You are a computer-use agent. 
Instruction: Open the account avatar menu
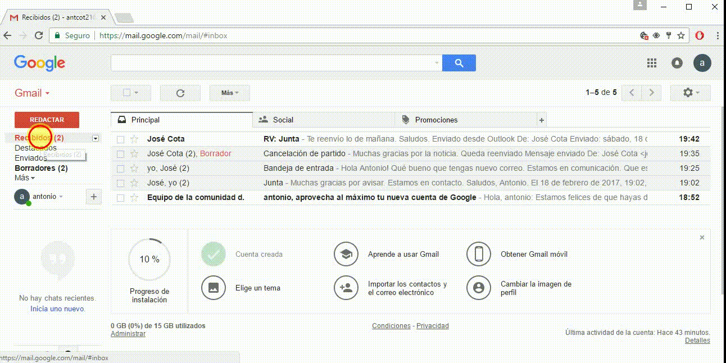click(x=702, y=63)
